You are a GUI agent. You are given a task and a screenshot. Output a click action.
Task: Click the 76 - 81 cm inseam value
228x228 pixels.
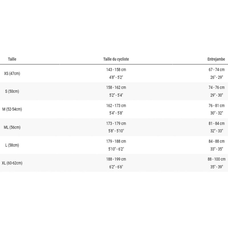pyautogui.click(x=217, y=105)
